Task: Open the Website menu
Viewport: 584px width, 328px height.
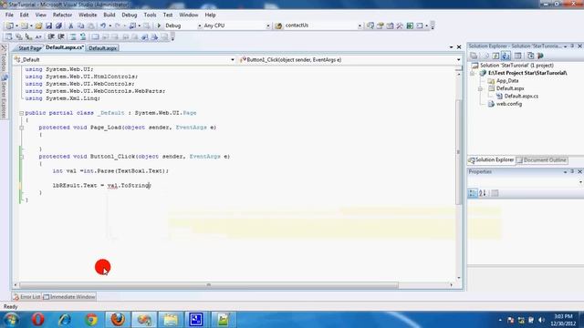Action: 88,15
